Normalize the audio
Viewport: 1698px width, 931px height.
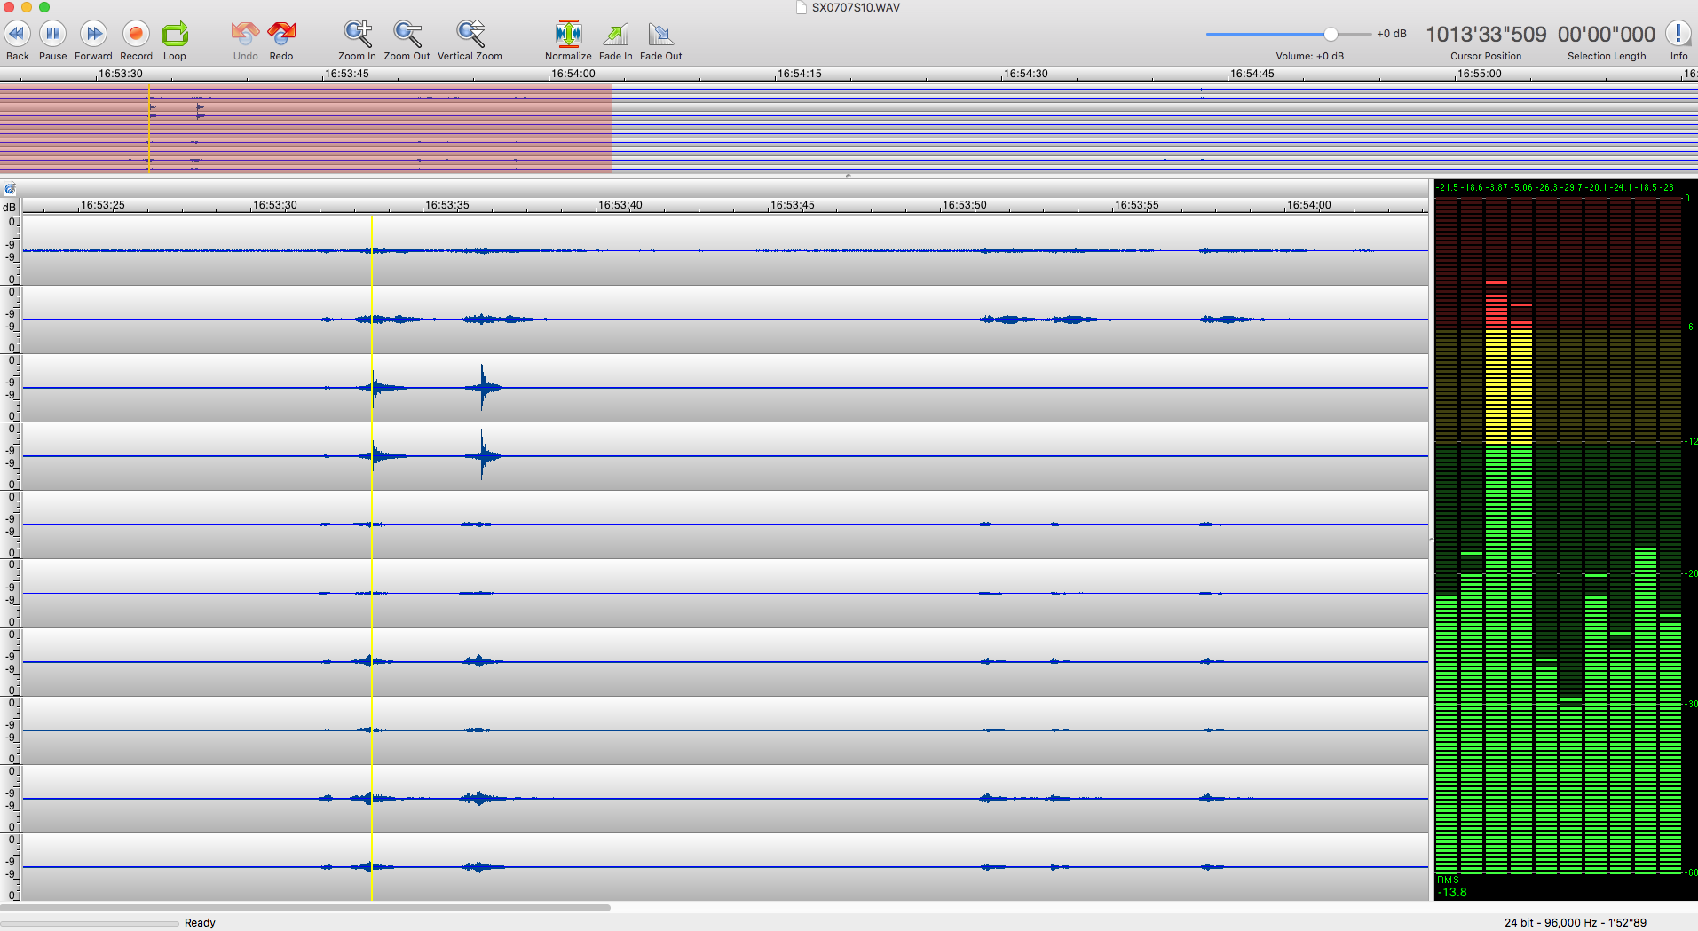click(x=568, y=35)
